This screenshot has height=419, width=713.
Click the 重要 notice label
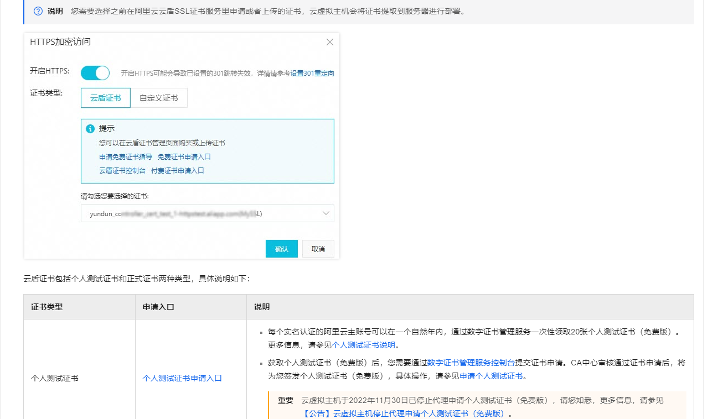(x=286, y=400)
